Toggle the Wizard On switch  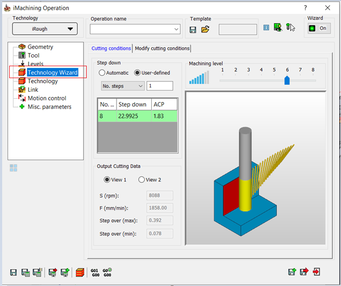pos(319,28)
